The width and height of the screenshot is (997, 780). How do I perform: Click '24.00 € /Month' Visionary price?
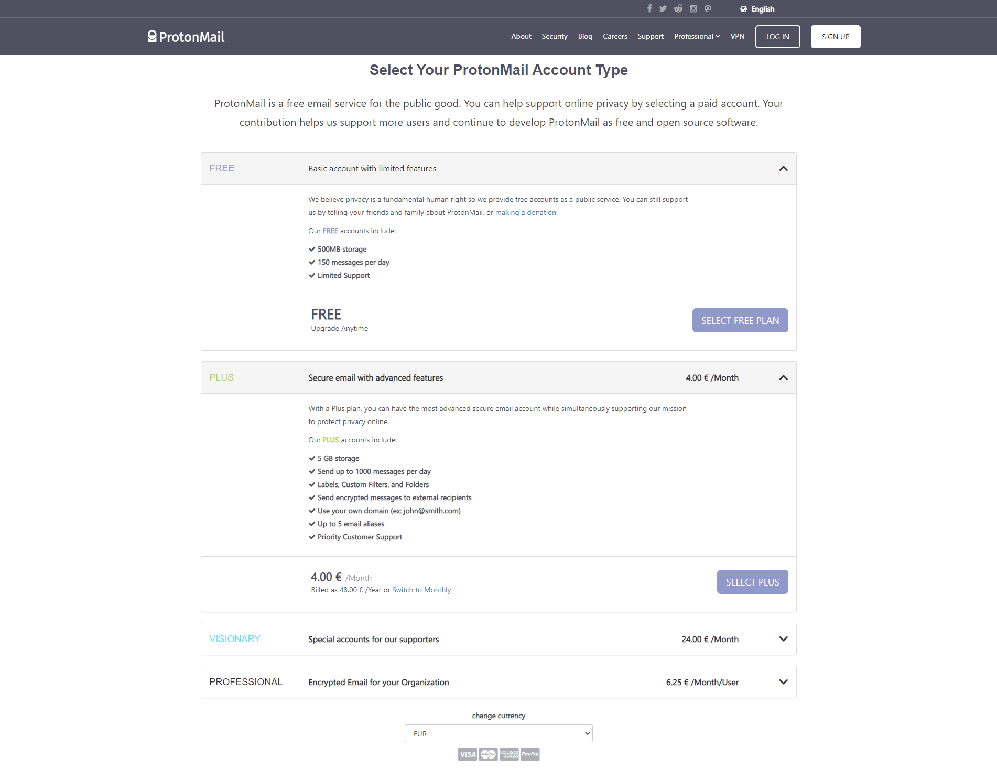pos(710,640)
